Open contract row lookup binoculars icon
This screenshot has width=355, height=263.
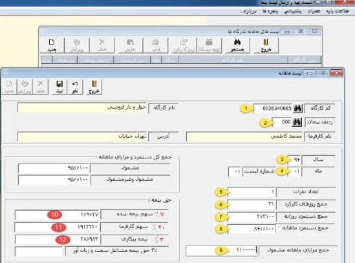click(x=297, y=122)
